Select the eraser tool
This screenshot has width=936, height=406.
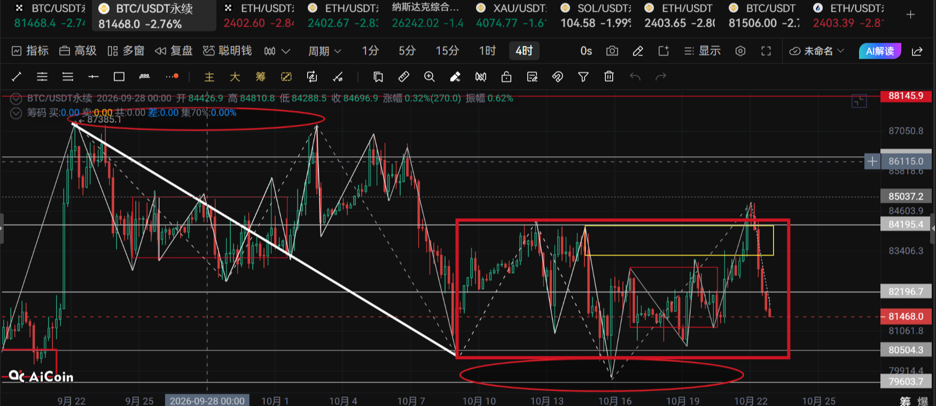455,77
